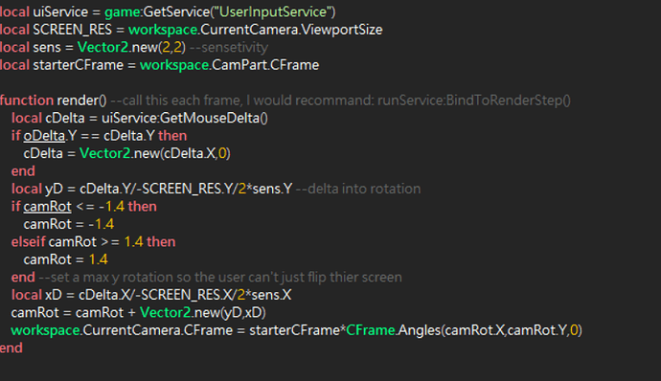The height and width of the screenshot is (381, 661).
Task: Click the underlined camRot in the if condition
Action: pos(47,207)
